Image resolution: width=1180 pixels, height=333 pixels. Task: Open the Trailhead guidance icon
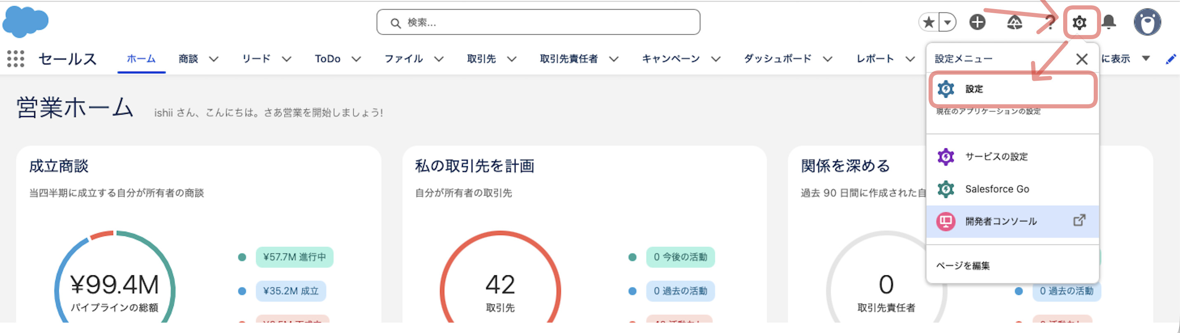[x=1014, y=22]
